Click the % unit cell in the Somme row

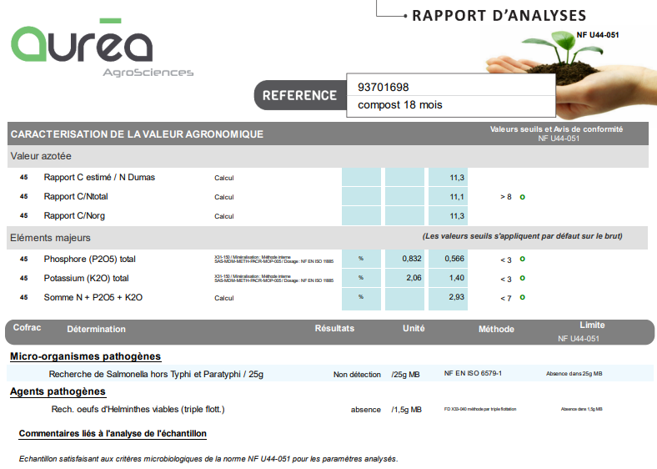[361, 297]
